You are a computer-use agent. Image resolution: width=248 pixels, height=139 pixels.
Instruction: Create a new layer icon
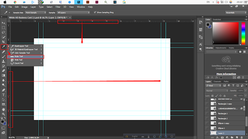tap(237, 137)
